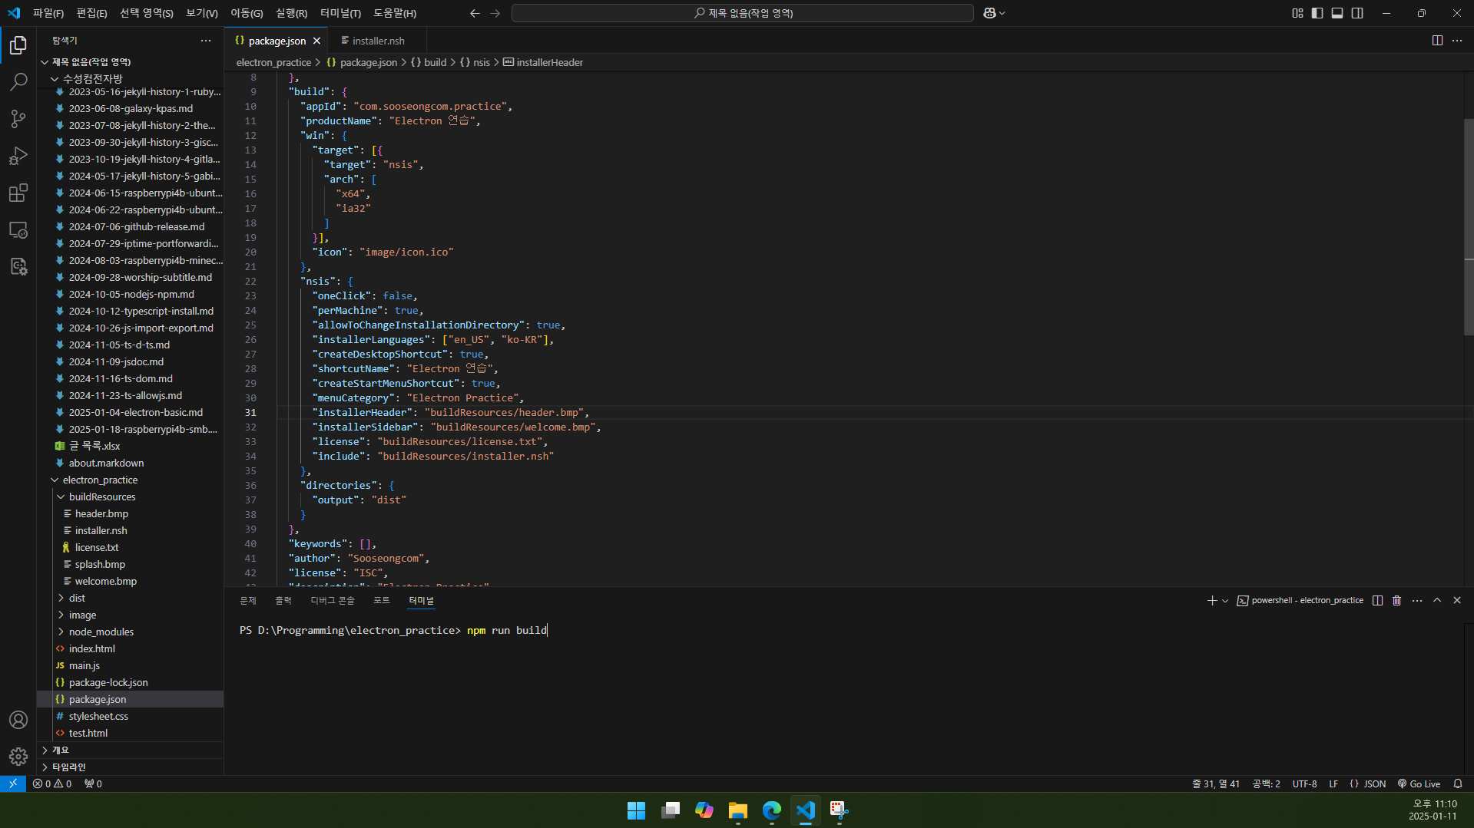Kill the terminal with trash icon
Screen dimensions: 1474x828
pos(1397,600)
